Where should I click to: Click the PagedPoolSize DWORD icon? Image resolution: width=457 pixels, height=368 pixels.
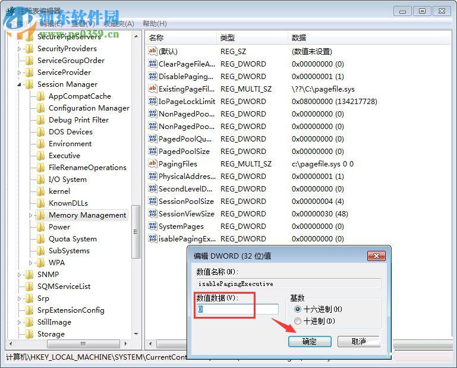click(x=152, y=151)
